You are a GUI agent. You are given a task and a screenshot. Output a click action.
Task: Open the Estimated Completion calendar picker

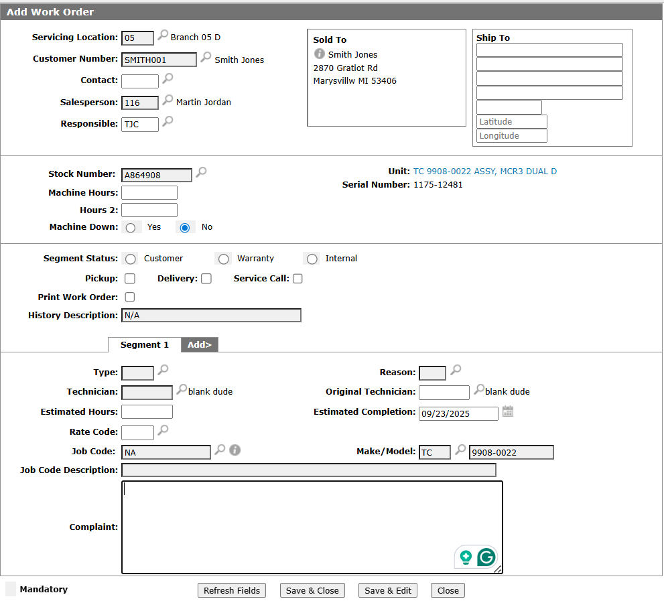pyautogui.click(x=508, y=411)
